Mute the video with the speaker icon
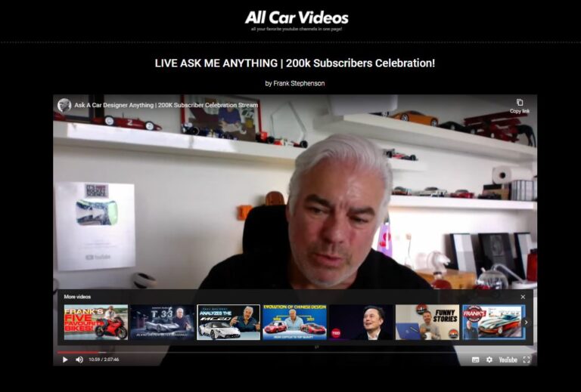Image resolution: width=581 pixels, height=392 pixels. 79,360
